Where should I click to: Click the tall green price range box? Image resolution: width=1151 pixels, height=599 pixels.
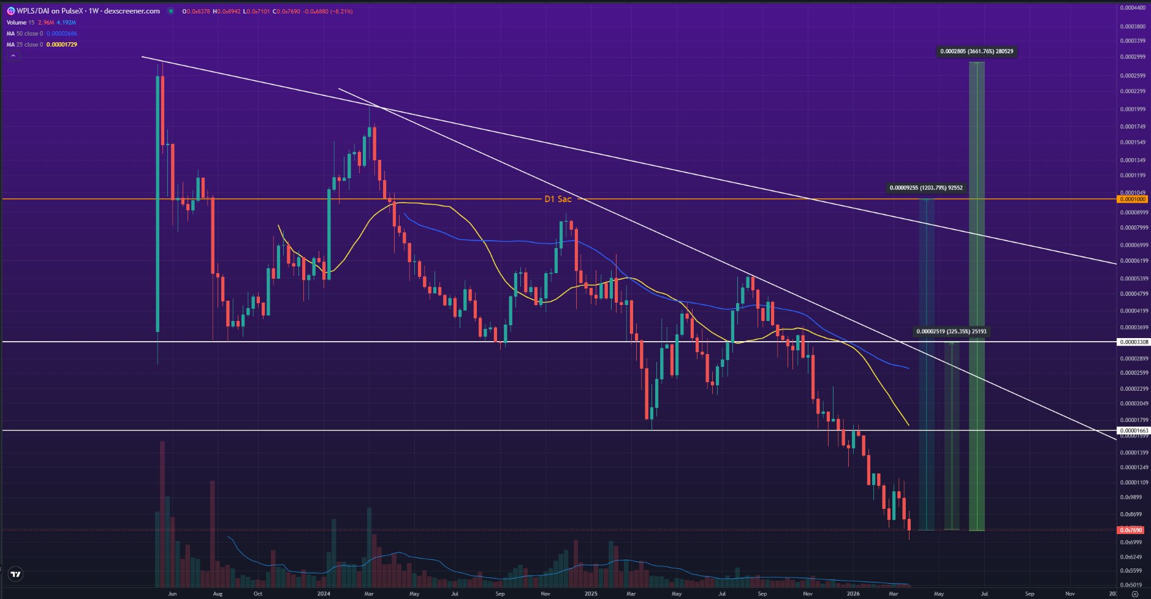(977, 296)
